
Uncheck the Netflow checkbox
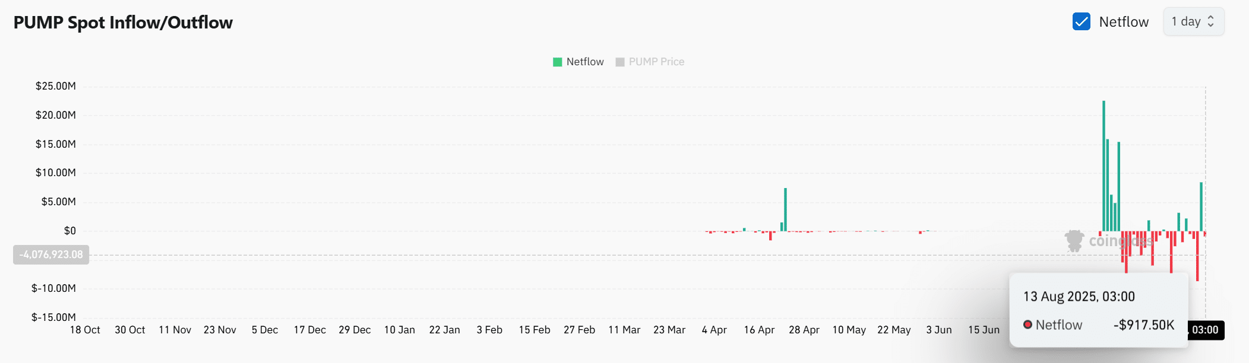1081,22
